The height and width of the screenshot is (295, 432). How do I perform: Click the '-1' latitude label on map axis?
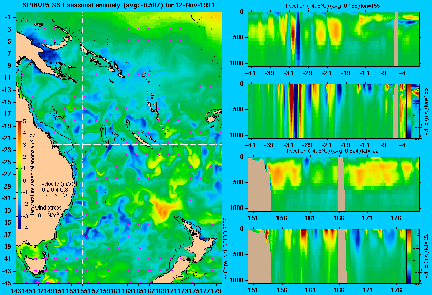[9, 17]
